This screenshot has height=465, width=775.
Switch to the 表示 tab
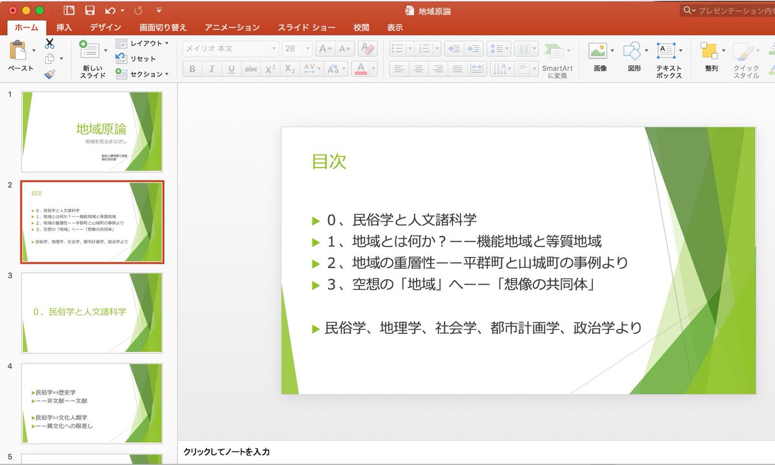click(x=395, y=28)
